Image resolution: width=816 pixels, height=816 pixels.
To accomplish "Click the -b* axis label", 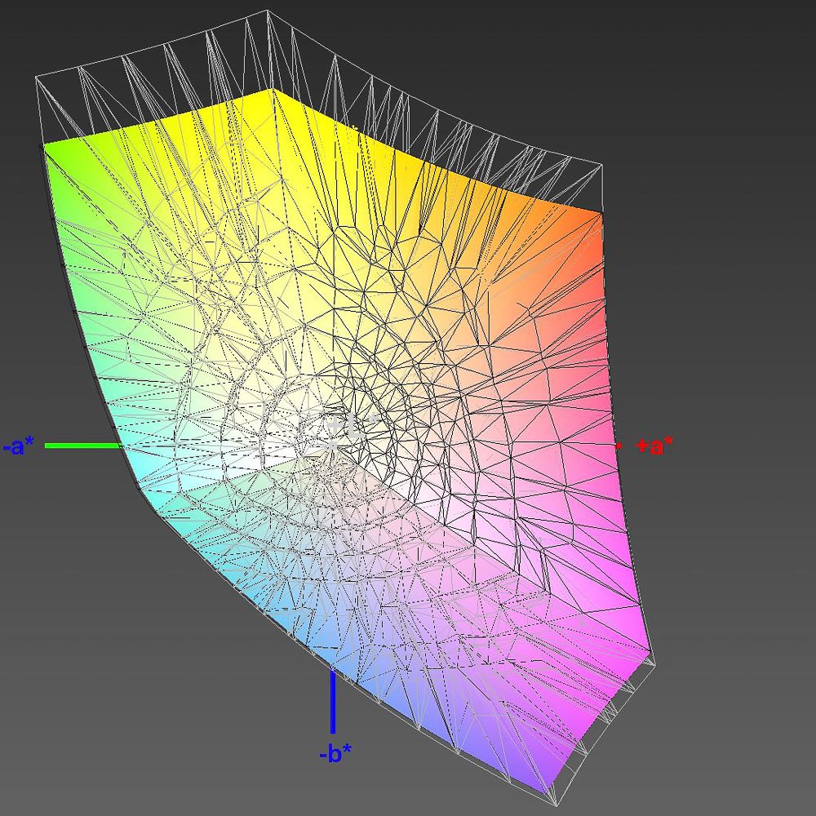I will (335, 752).
